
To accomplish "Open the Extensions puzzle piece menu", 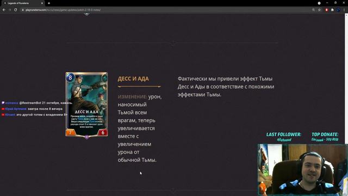I will [332, 10].
